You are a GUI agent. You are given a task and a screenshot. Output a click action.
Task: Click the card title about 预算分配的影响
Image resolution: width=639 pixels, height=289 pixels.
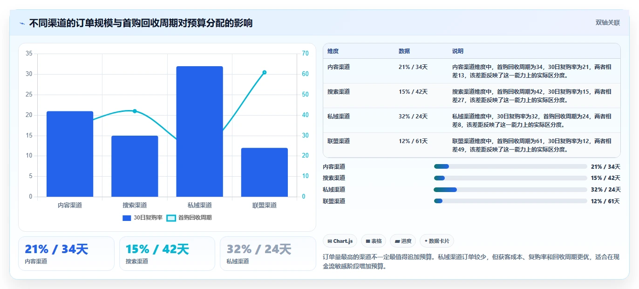click(x=141, y=23)
